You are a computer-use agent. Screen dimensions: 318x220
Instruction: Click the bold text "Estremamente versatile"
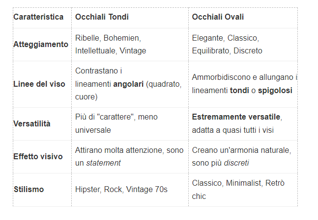pyautogui.click(x=236, y=117)
